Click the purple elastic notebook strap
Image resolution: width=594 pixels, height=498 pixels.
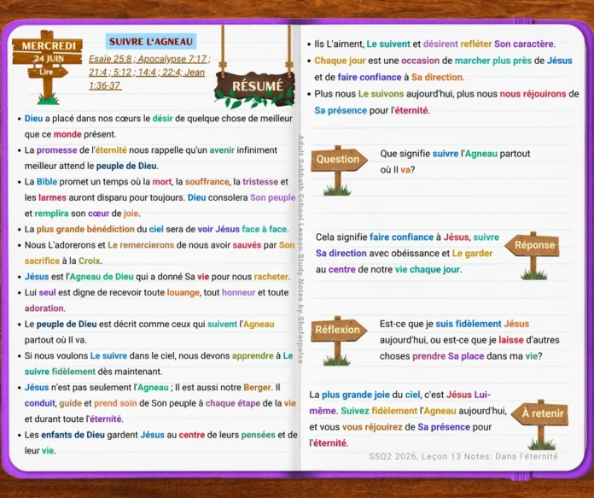pyautogui.click(x=523, y=22)
